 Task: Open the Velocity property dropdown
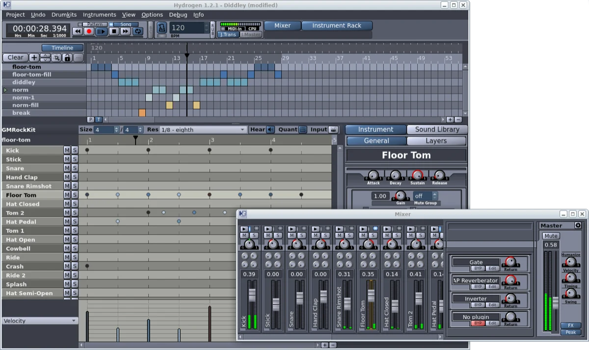coord(40,321)
